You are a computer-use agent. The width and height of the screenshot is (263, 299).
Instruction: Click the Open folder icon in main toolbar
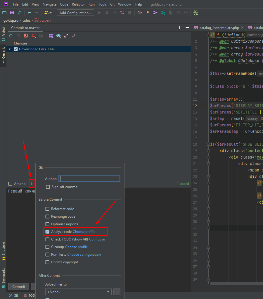(4, 13)
